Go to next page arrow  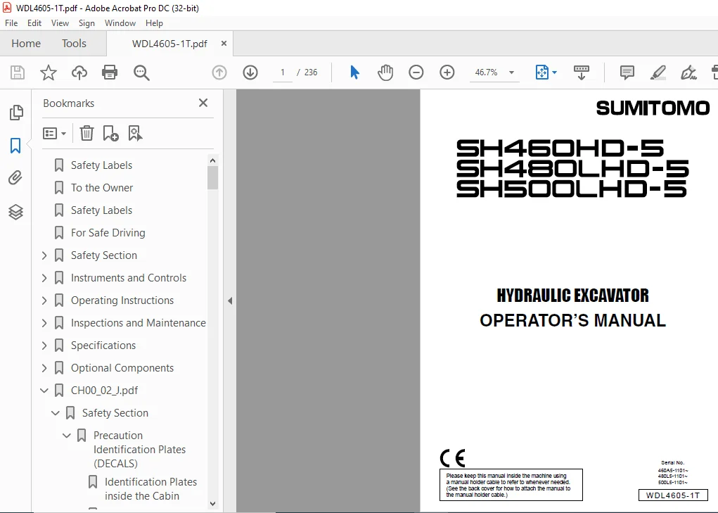pos(250,72)
